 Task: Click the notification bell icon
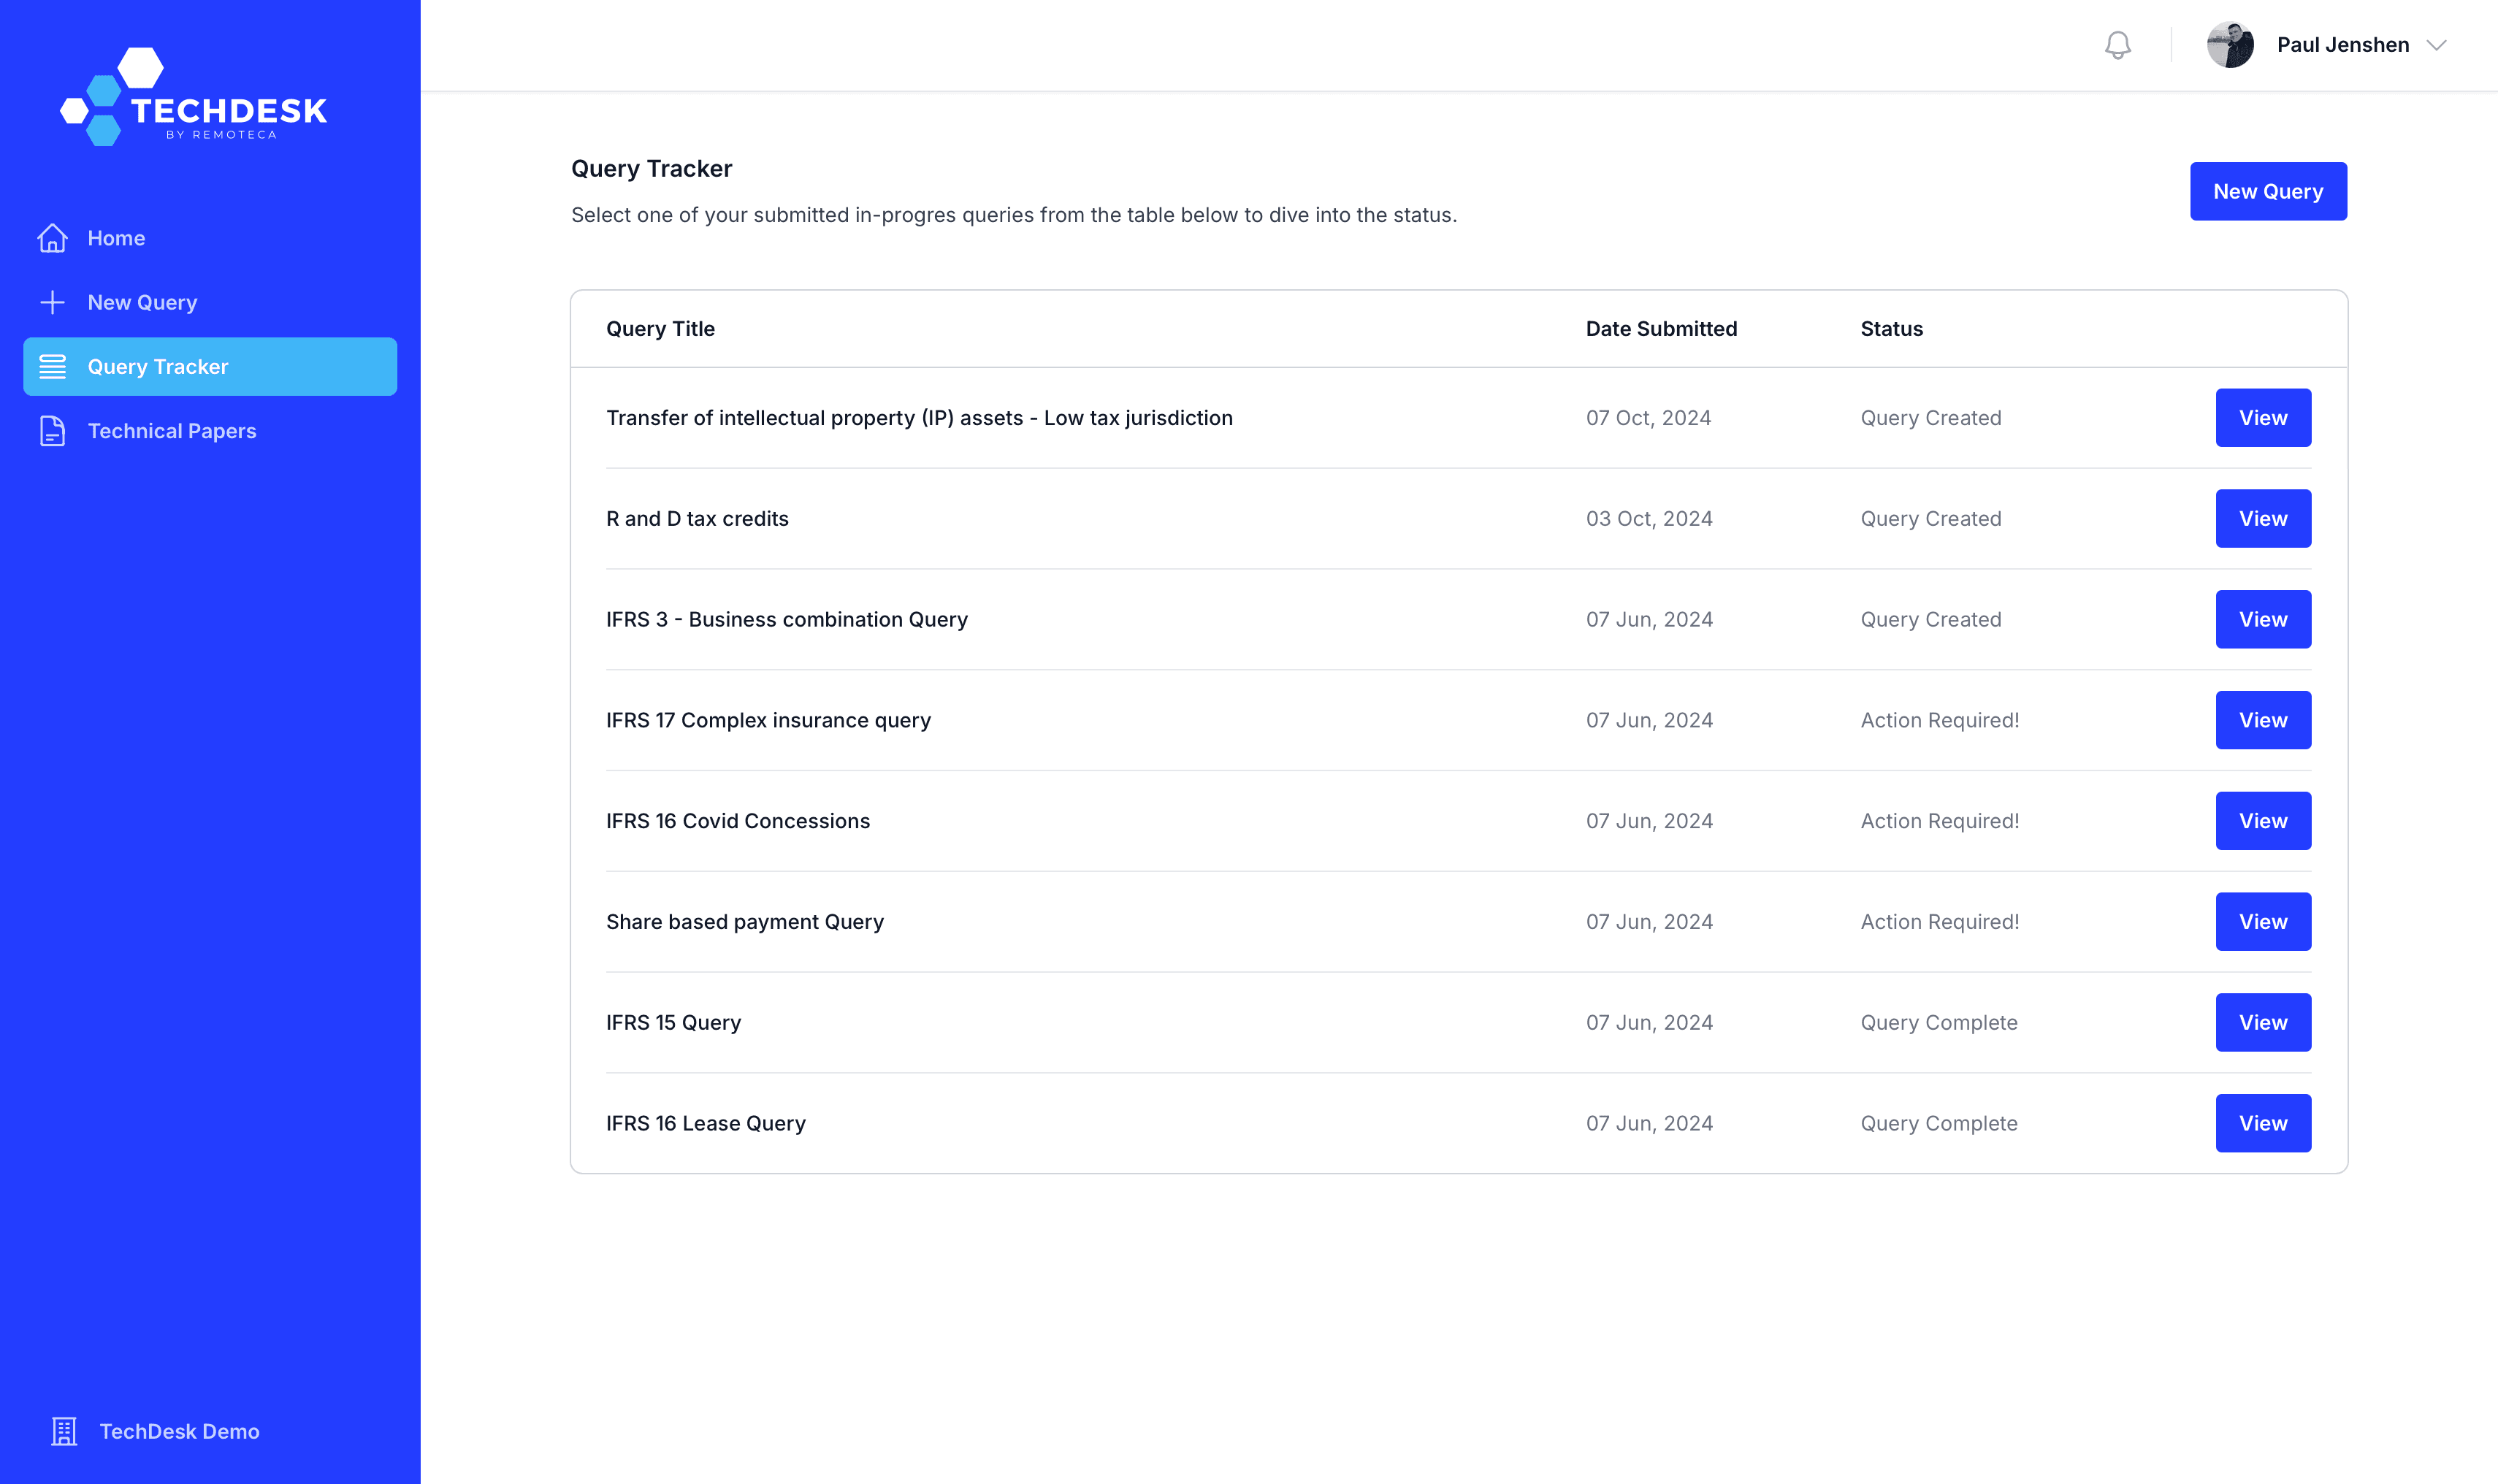(2117, 45)
